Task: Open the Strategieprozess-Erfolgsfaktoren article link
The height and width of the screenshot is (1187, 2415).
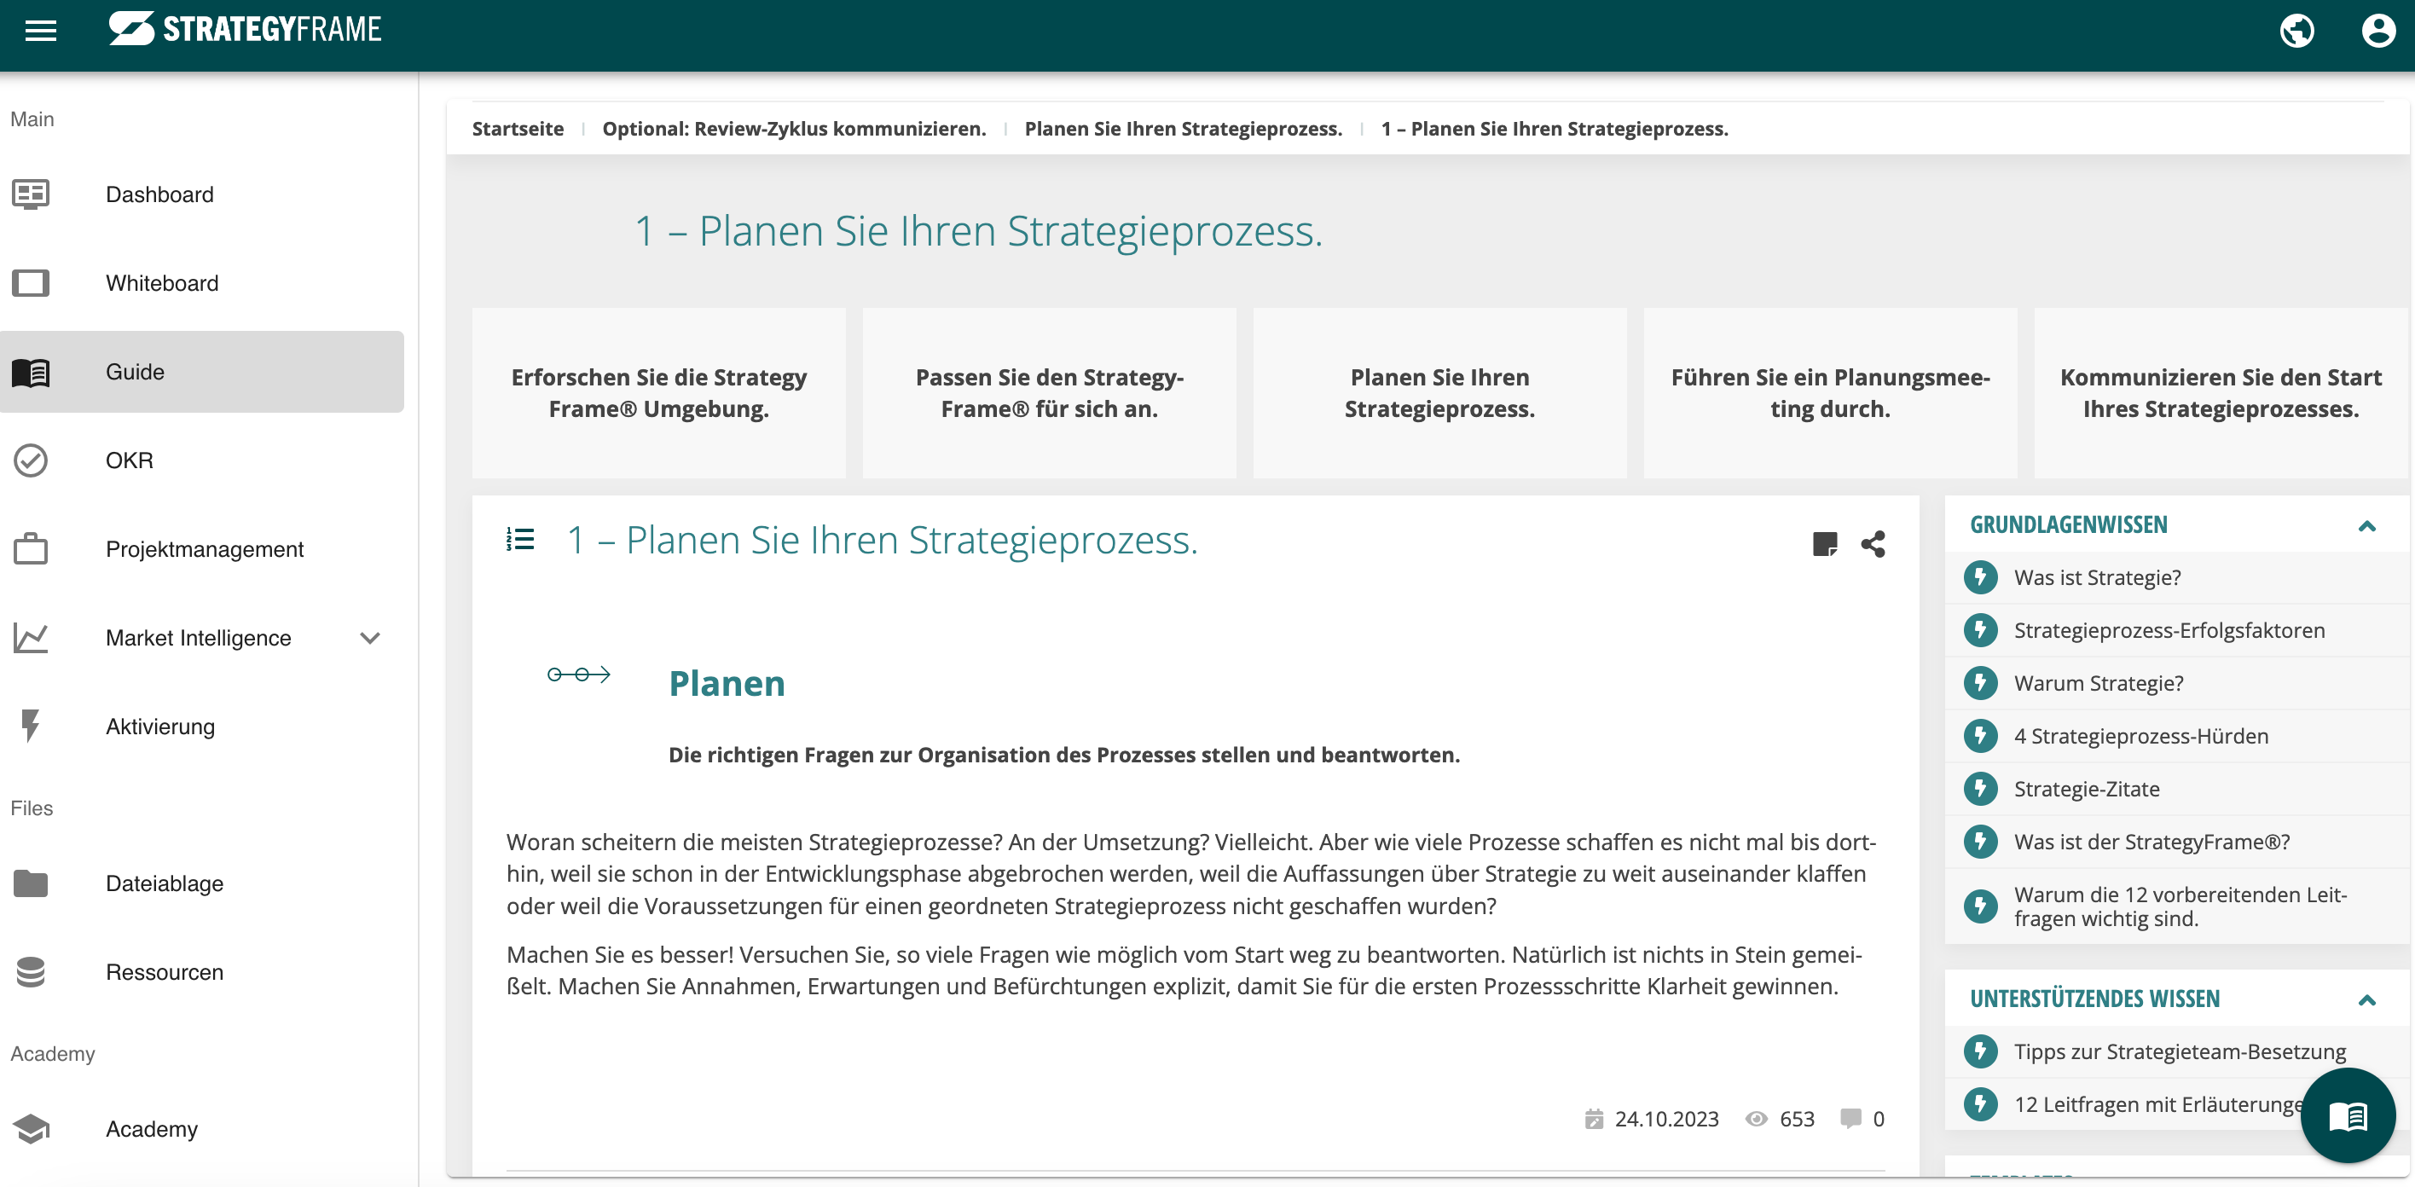Action: (x=2169, y=630)
